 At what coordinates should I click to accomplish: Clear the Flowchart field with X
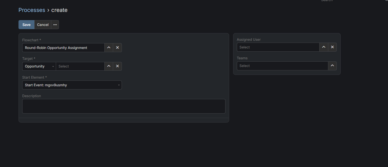click(117, 48)
